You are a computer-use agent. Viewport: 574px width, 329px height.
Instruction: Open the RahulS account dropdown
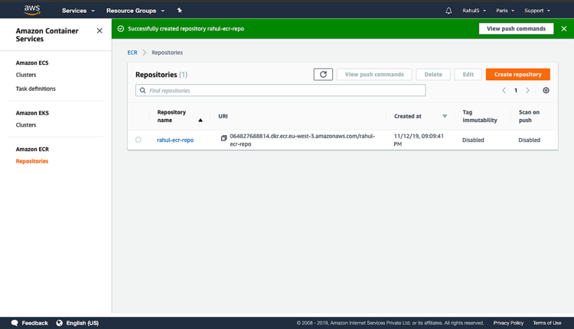474,11
